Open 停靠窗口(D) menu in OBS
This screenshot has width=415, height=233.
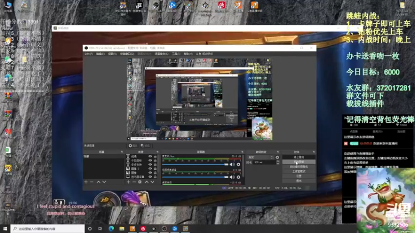pos(127,54)
